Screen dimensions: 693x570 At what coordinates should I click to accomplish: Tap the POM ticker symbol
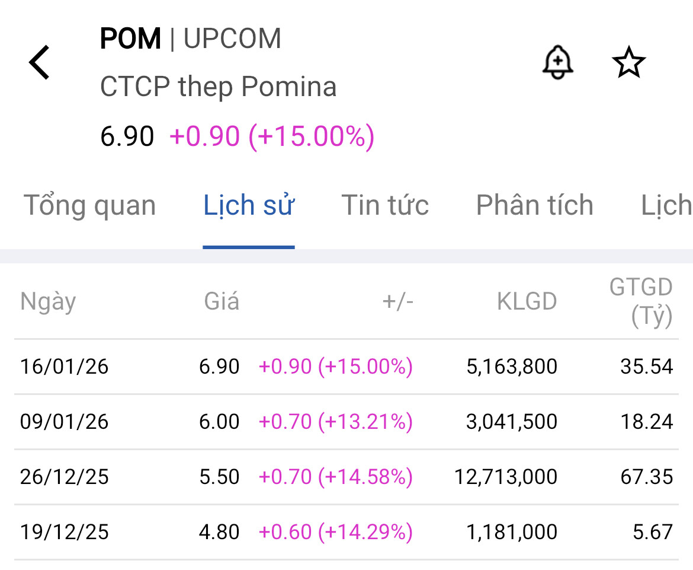tap(130, 39)
